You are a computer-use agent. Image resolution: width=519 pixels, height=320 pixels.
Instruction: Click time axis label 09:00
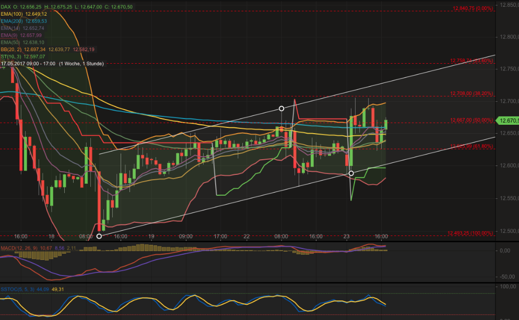[186, 236]
